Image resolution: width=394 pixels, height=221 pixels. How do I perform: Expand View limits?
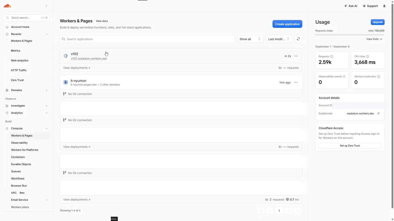pos(374,39)
